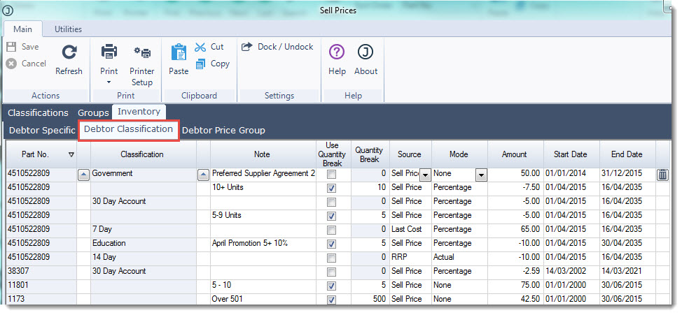Switch to the Groups tab
This screenshot has height=315, width=682.
pyautogui.click(x=93, y=113)
